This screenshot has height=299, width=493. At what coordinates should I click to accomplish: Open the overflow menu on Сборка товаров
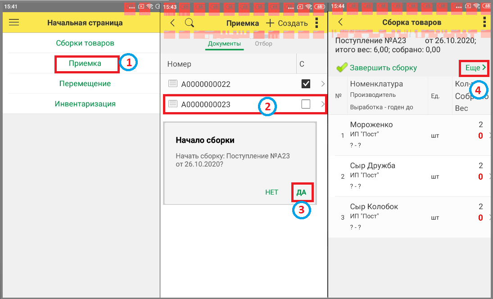(x=485, y=22)
